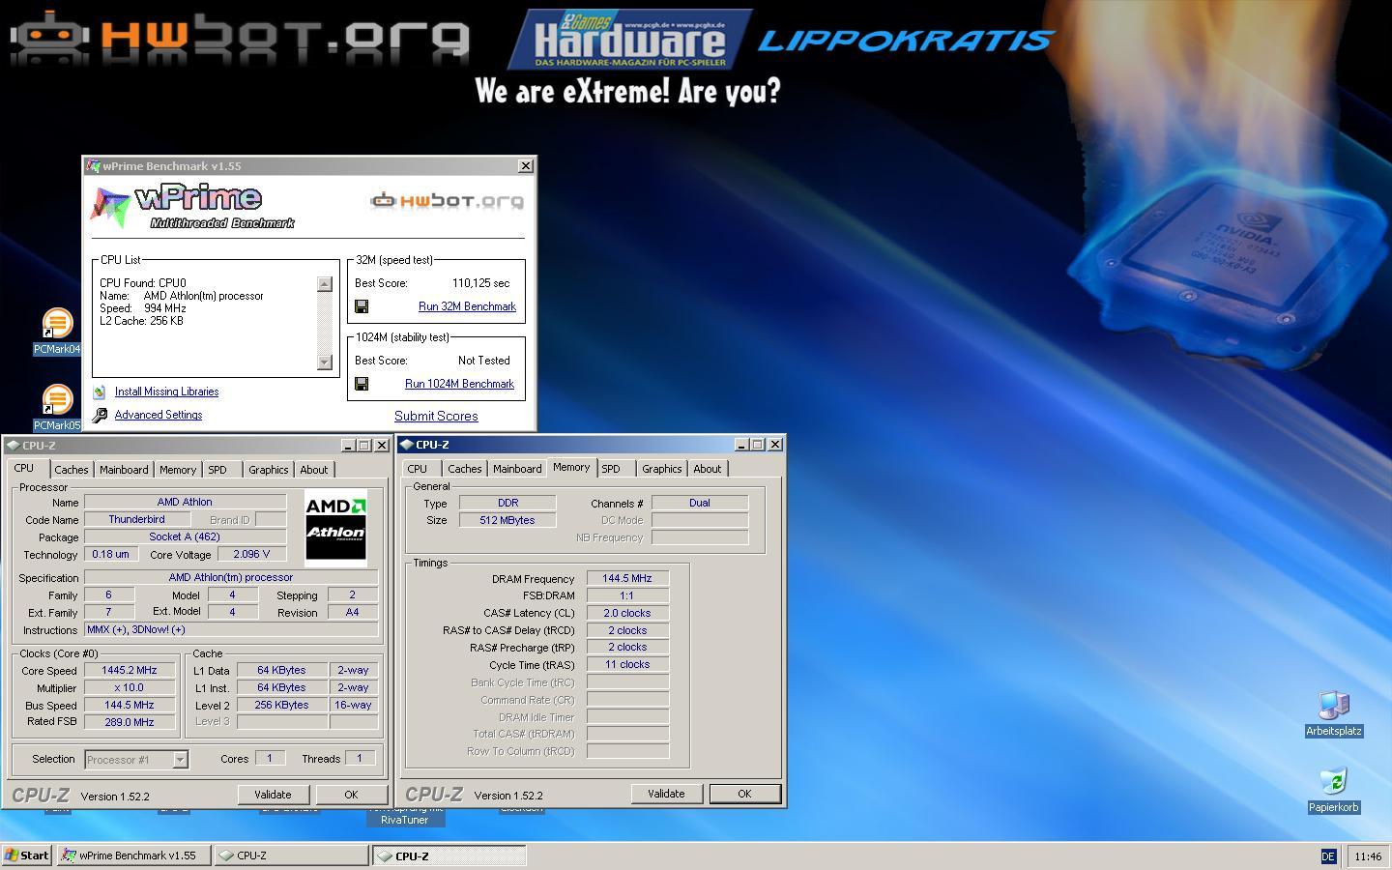The width and height of the screenshot is (1392, 870).
Task: Click the Rated FSB 289.0 MHz field
Action: pyautogui.click(x=130, y=722)
